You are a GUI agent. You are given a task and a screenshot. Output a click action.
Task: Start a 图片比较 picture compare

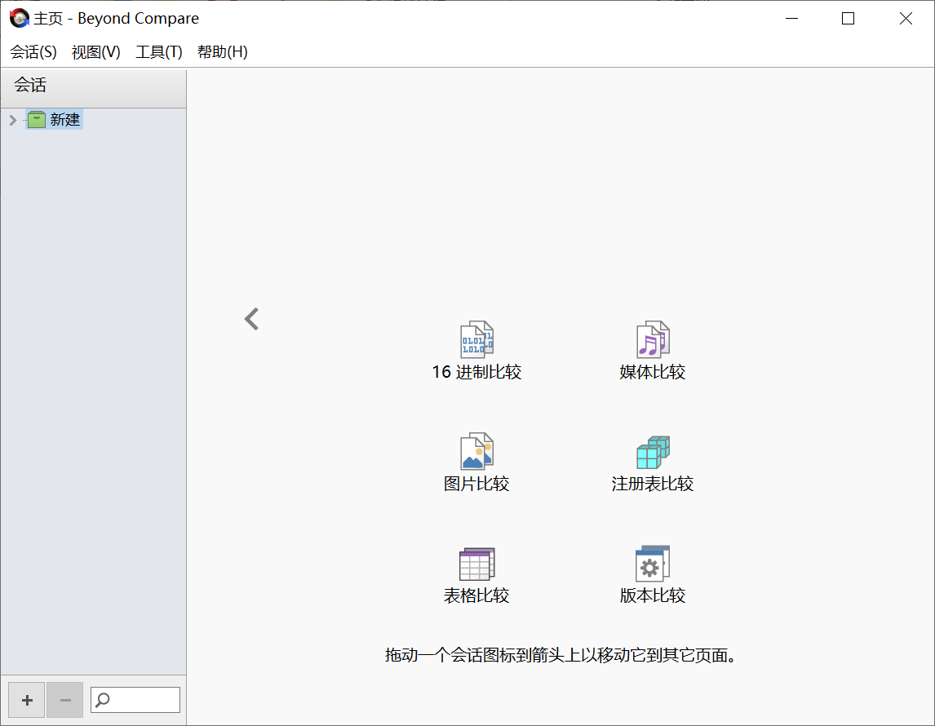[x=476, y=451]
